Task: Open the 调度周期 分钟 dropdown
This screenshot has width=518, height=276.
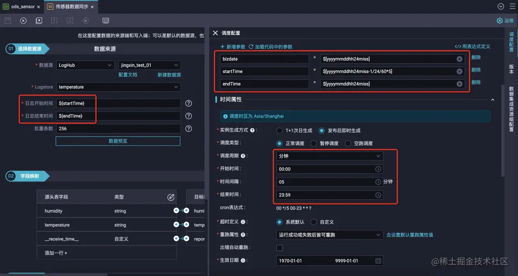Action: coord(330,156)
